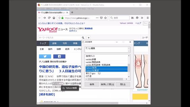Click page vertical scrollbar down arrow

[x=149, y=101]
